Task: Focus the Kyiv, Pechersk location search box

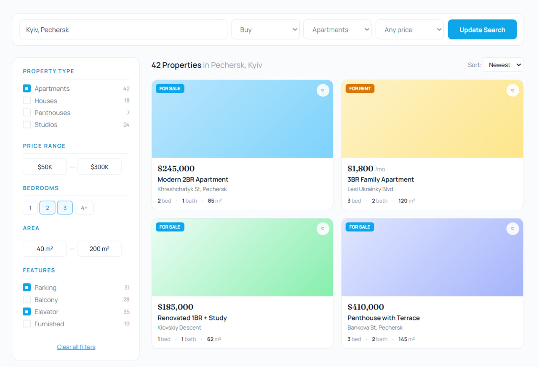Action: tap(123, 30)
